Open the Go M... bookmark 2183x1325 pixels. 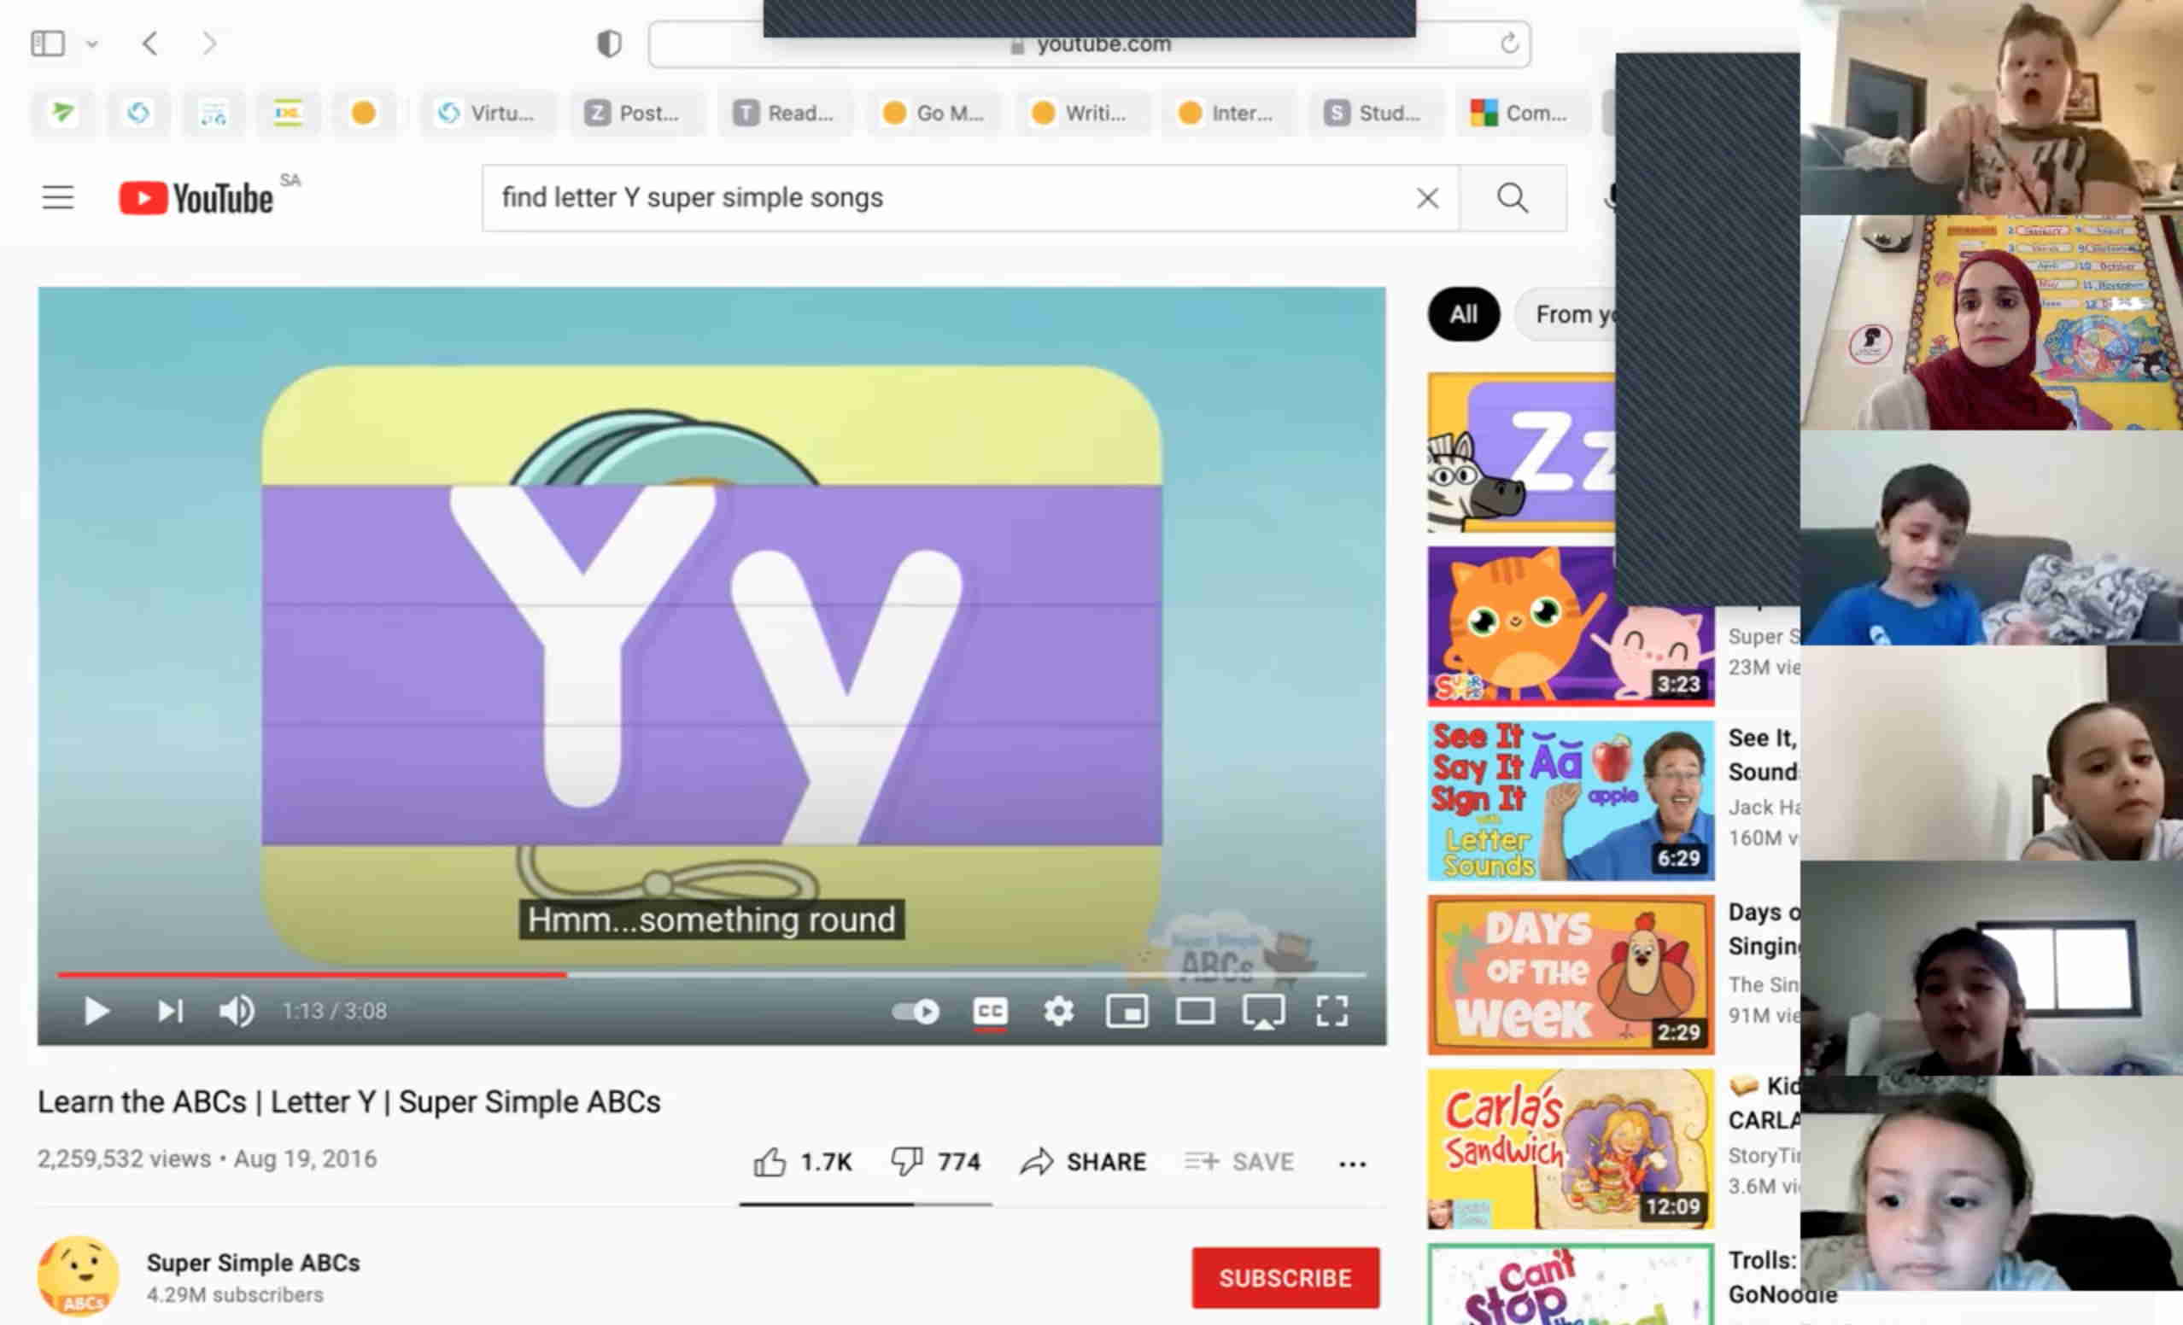tap(934, 113)
